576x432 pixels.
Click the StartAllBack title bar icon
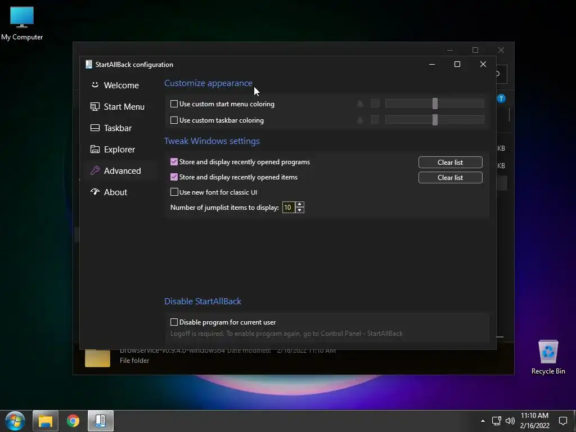[x=88, y=64]
